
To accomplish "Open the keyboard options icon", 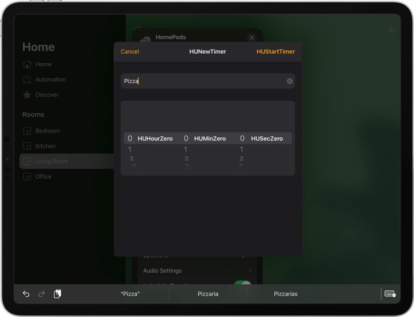I will pyautogui.click(x=390, y=294).
